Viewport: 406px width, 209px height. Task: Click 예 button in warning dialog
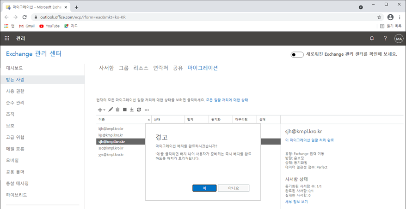tap(204, 188)
